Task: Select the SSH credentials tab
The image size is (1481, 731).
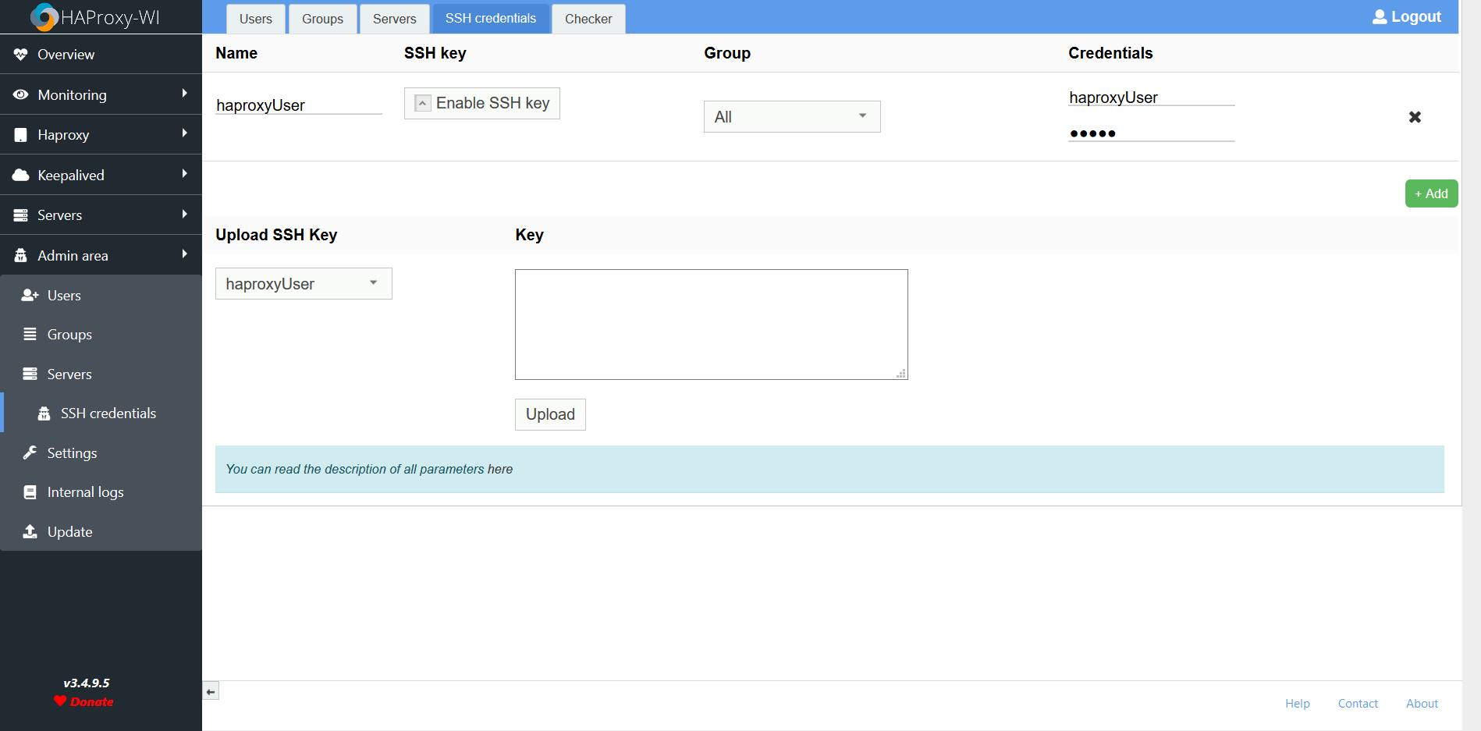Action: coord(491,19)
